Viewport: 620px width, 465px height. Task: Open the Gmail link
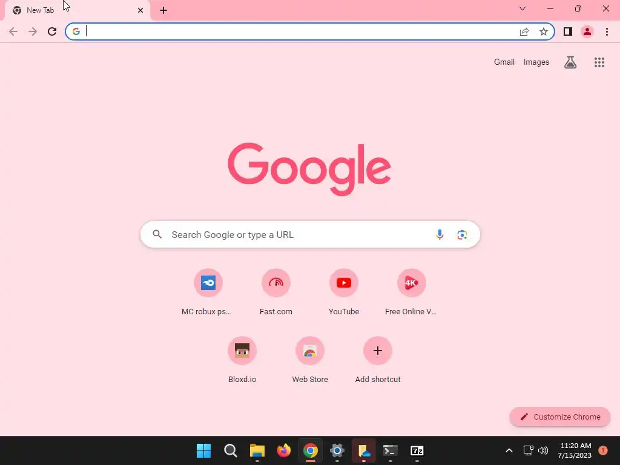coord(504,62)
